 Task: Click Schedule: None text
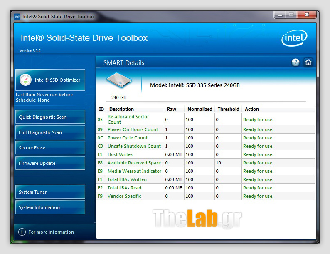tap(32, 100)
